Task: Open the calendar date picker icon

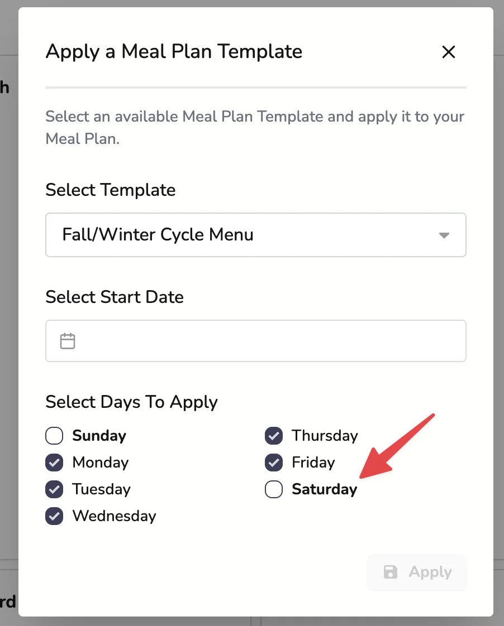Action: [68, 340]
